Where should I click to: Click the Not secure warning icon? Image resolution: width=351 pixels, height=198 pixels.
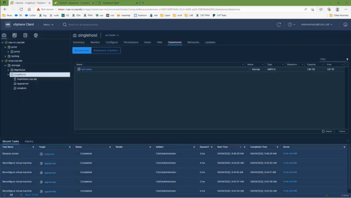coord(38,9)
